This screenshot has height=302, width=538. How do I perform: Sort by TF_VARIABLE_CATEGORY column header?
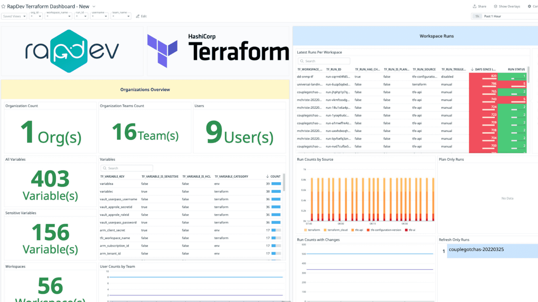tap(231, 176)
